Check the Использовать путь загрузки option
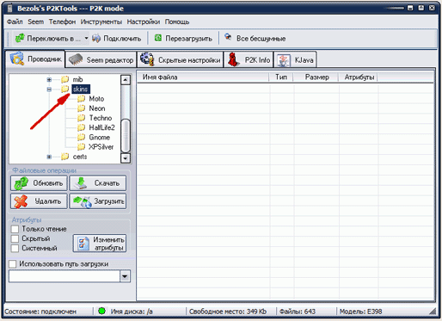The width and height of the screenshot is (442, 321). click(13, 264)
